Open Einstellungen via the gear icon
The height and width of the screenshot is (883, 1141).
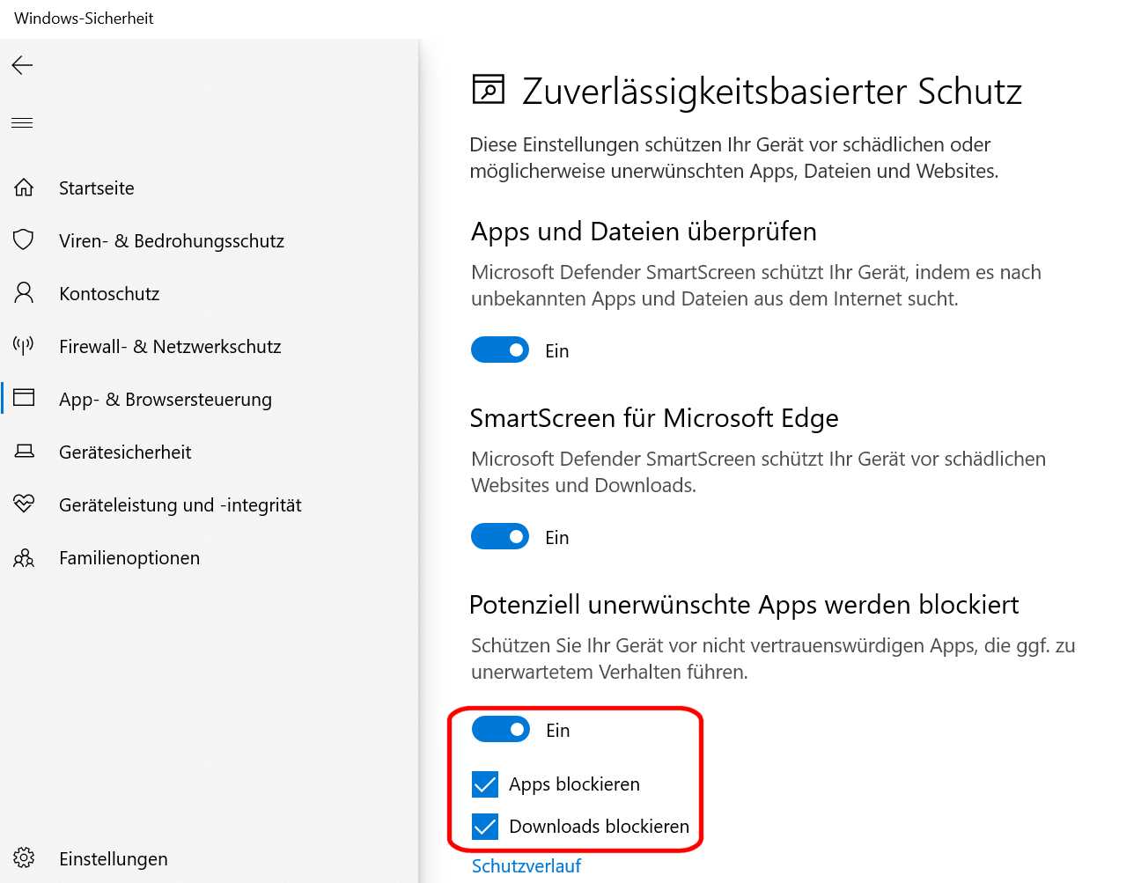(x=24, y=857)
